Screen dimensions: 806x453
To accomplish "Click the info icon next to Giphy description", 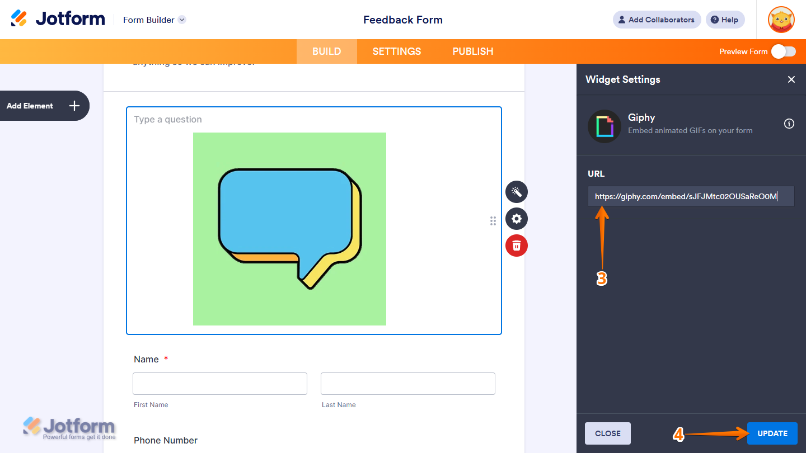I will (789, 124).
